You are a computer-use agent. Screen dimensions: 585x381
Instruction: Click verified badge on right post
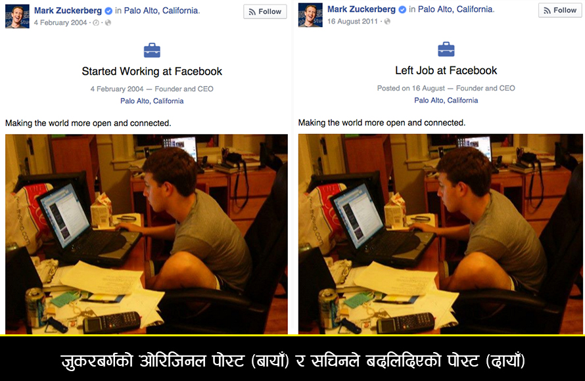[402, 10]
